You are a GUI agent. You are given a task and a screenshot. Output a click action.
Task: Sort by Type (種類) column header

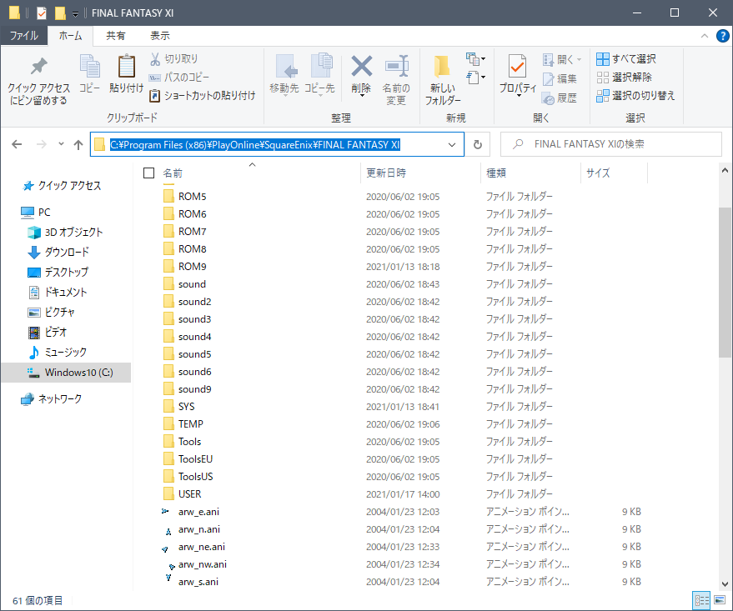point(530,173)
